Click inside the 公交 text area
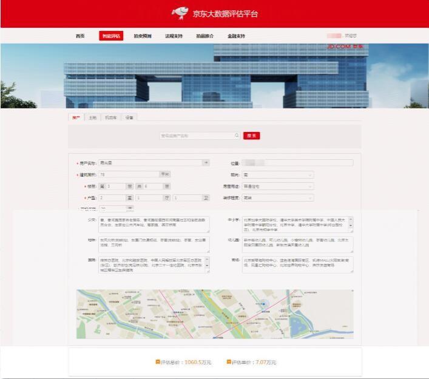429x379 pixels. (x=154, y=225)
